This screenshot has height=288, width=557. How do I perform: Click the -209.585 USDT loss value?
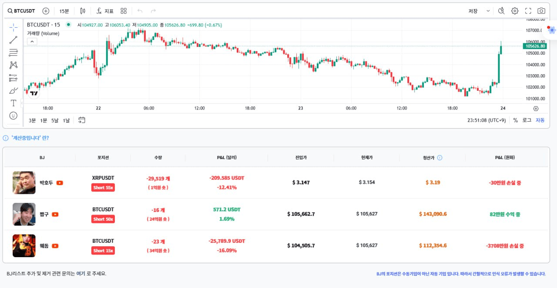coord(226,178)
